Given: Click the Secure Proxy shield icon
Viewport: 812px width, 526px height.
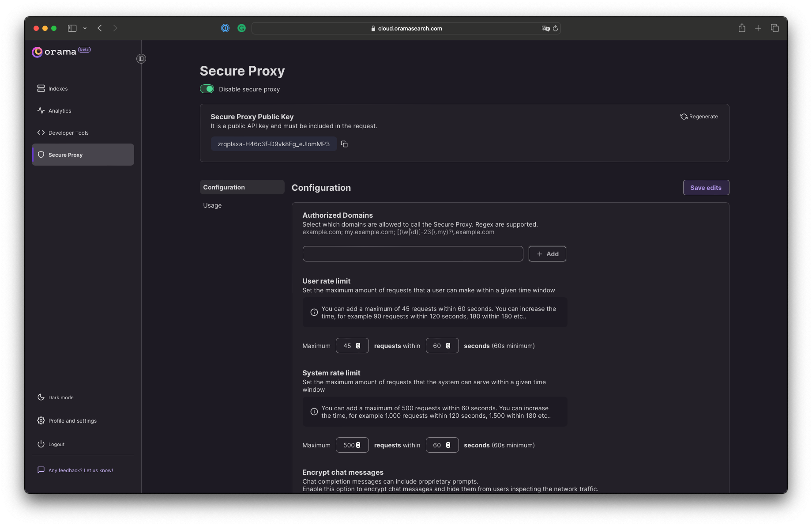Looking at the screenshot, I should click(41, 155).
